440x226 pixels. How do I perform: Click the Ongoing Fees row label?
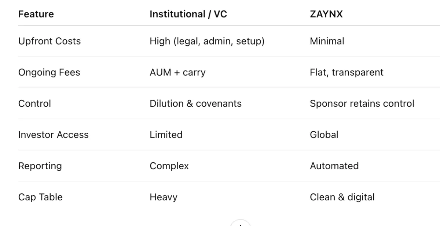[49, 72]
